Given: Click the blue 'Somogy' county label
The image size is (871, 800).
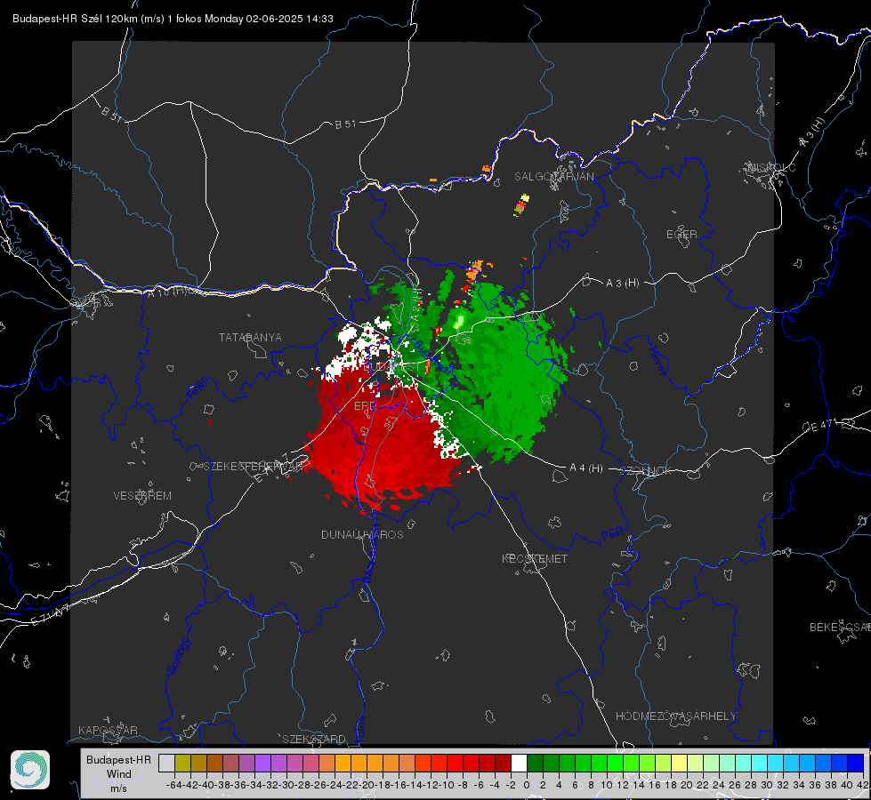Looking at the screenshot, I should tap(179, 657).
